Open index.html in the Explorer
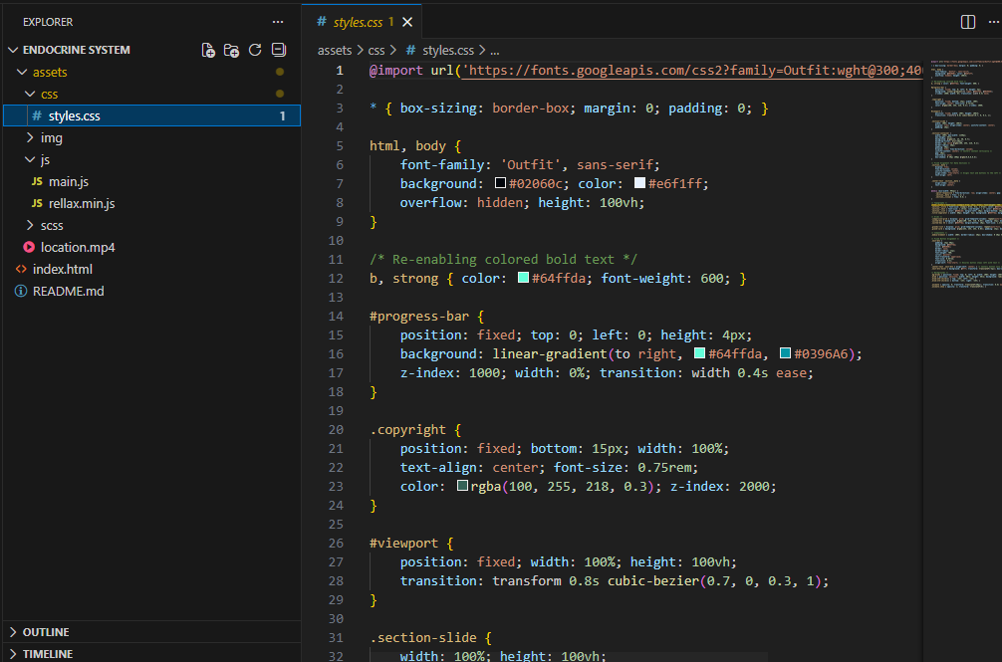The image size is (1002, 662). click(62, 269)
